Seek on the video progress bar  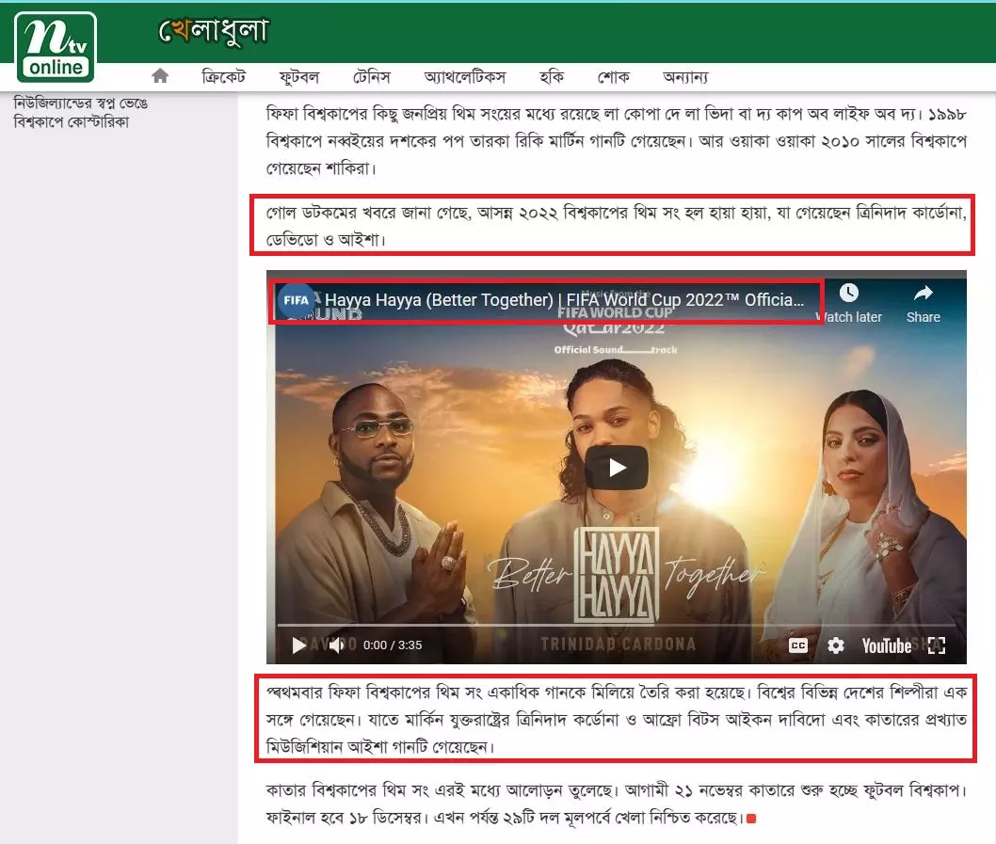pos(617,625)
